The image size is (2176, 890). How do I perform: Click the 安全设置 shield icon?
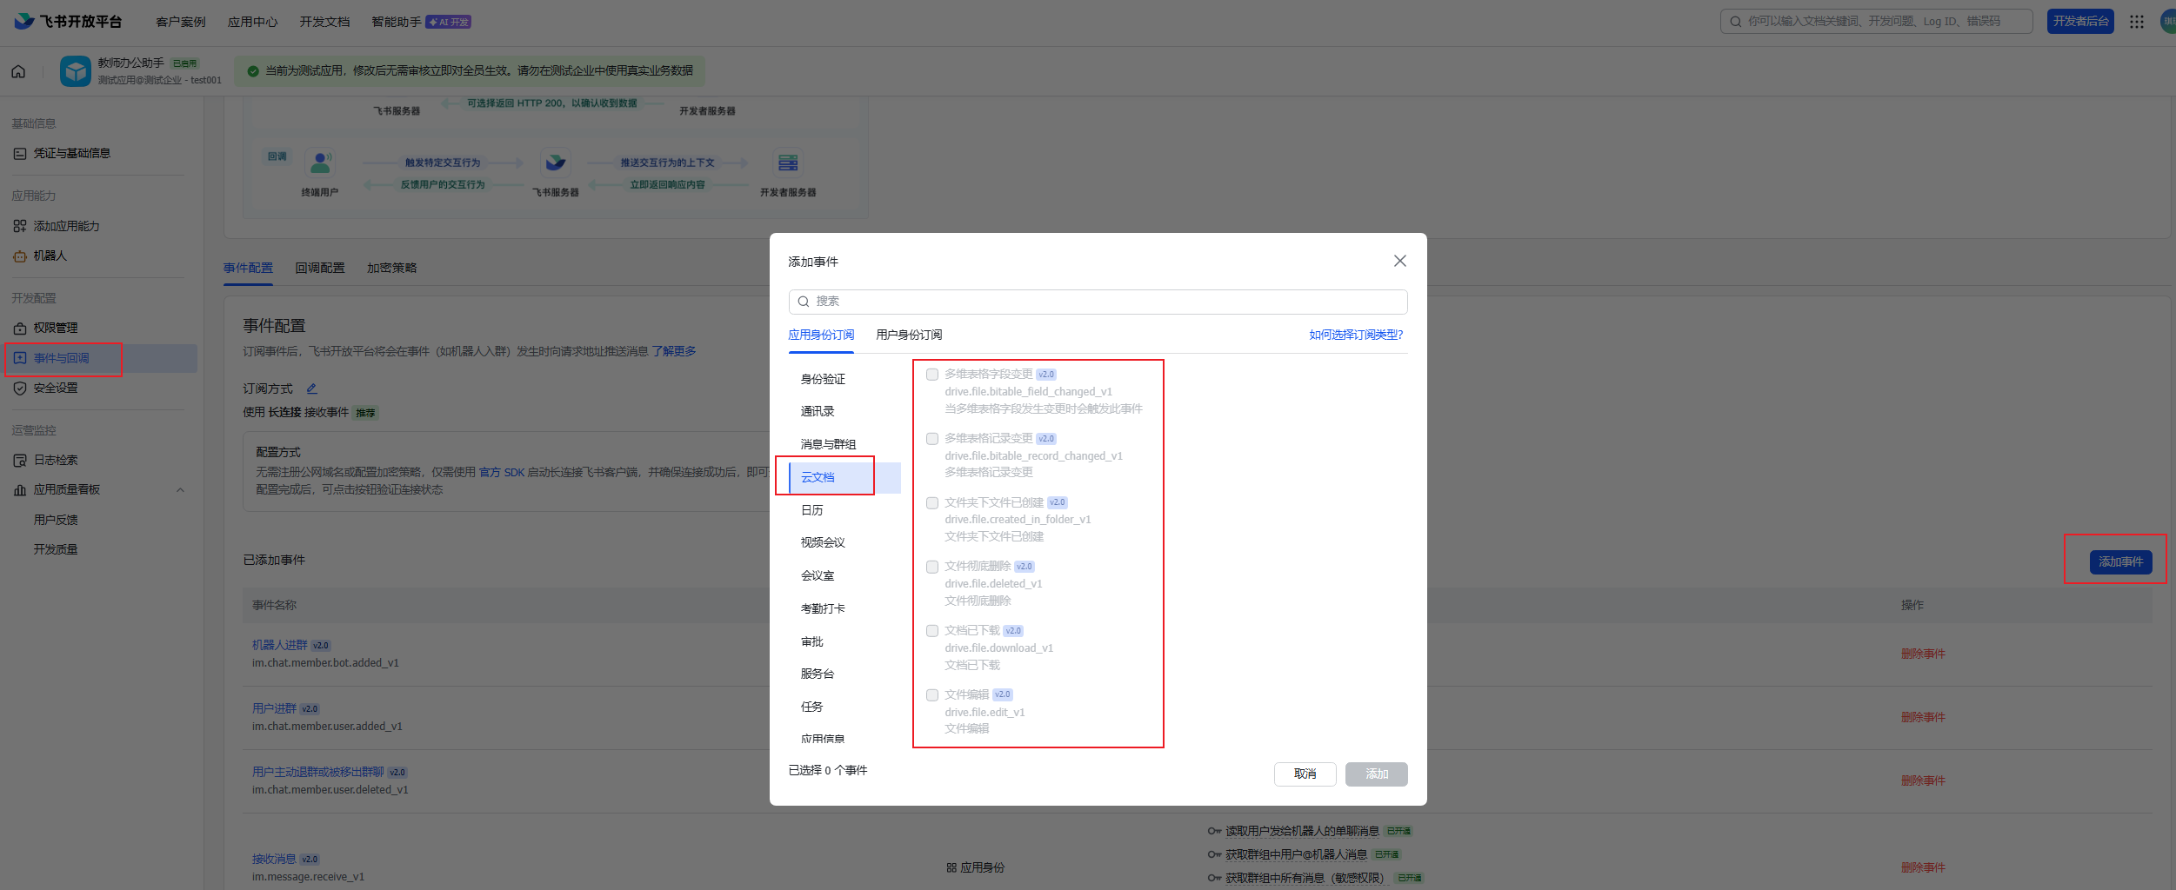[x=20, y=388]
